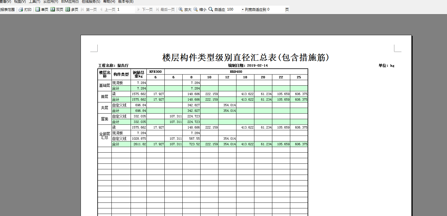Open the 工具(T) menu

coord(34,1)
